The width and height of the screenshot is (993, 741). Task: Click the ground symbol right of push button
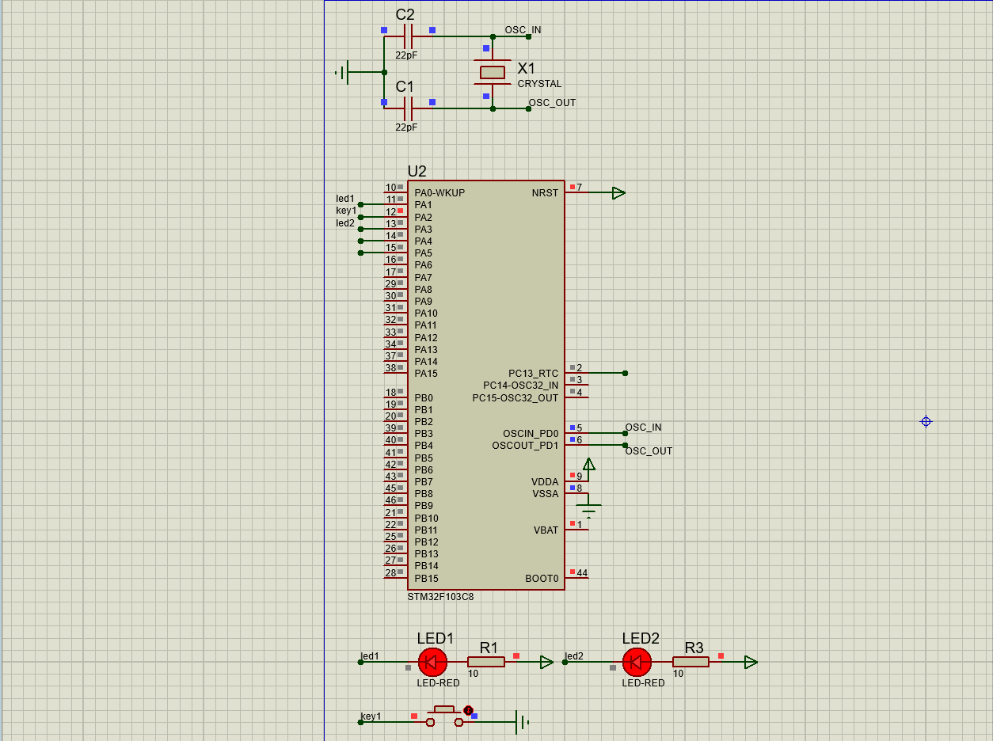pyautogui.click(x=522, y=722)
